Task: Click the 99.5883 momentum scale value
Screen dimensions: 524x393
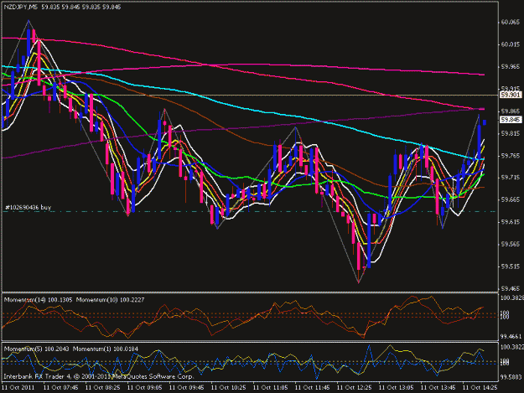Action: [x=511, y=377]
